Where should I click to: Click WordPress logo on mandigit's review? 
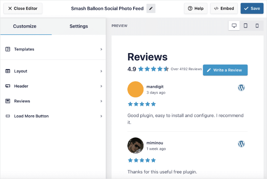241,88
